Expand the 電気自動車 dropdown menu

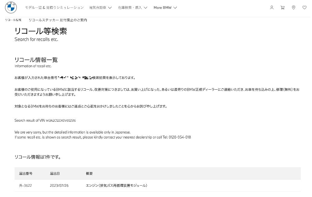pos(100,7)
